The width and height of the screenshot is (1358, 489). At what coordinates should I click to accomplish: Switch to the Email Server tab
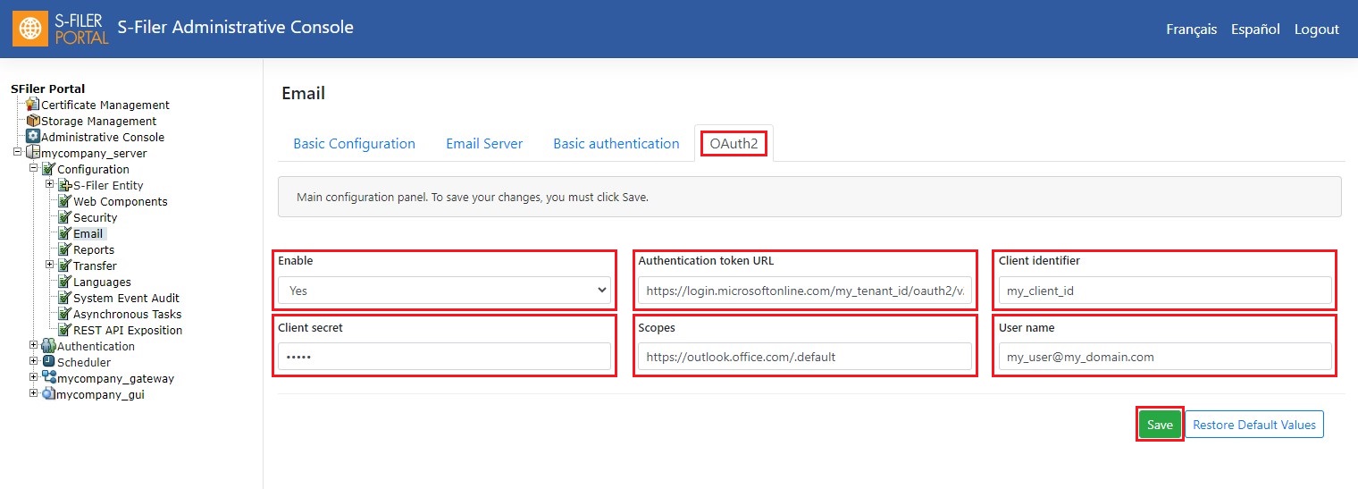tap(484, 144)
